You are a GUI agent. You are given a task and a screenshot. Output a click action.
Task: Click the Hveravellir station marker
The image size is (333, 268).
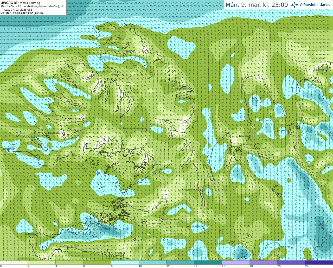pos(292,248)
